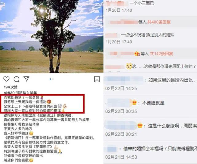Select the second carousel page dot

point(53,79)
